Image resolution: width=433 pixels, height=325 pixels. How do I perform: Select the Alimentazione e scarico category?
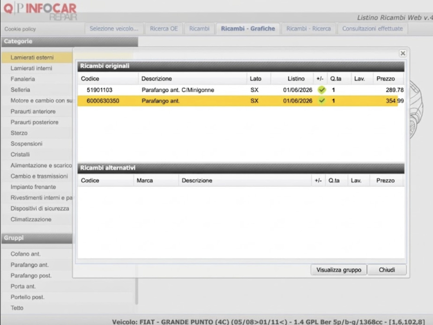(x=37, y=165)
